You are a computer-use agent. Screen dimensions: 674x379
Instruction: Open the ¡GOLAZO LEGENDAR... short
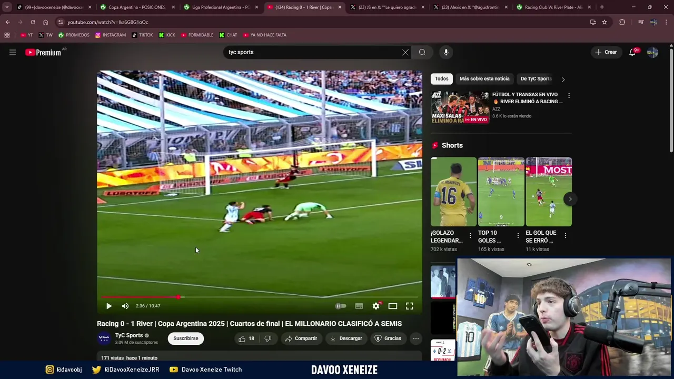click(x=453, y=192)
